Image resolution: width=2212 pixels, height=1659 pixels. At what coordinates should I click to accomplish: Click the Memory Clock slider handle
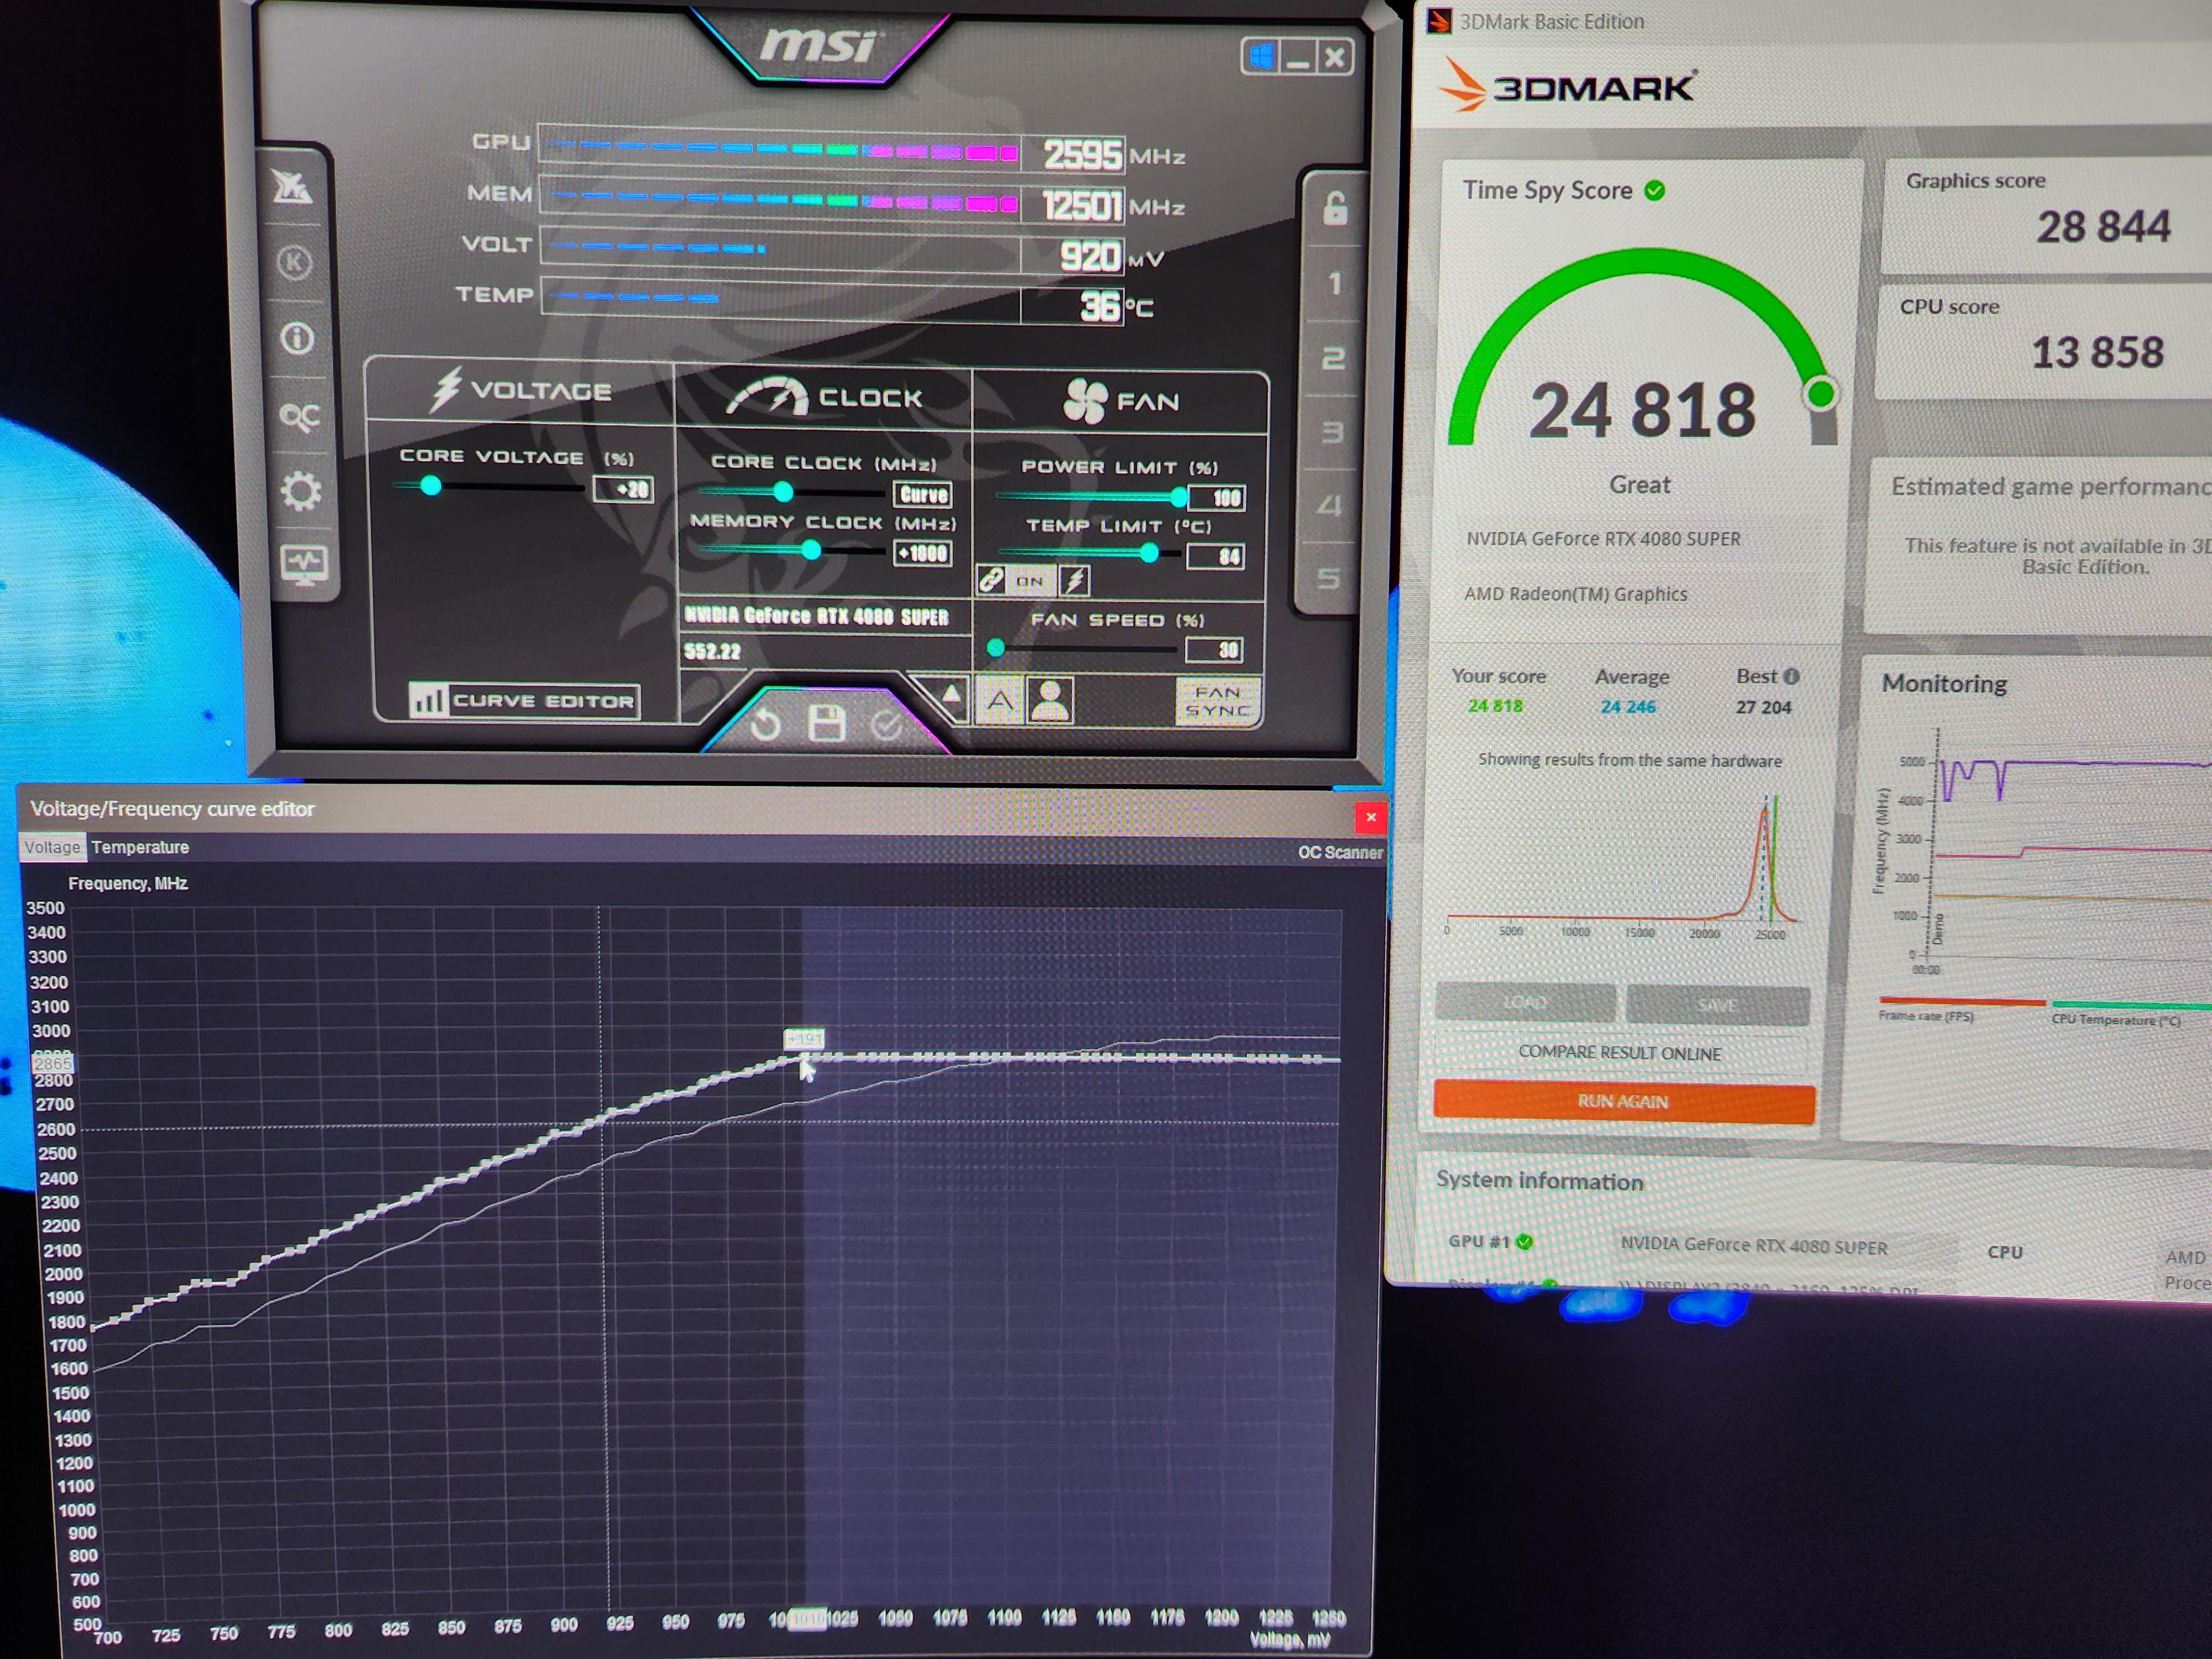coord(811,550)
